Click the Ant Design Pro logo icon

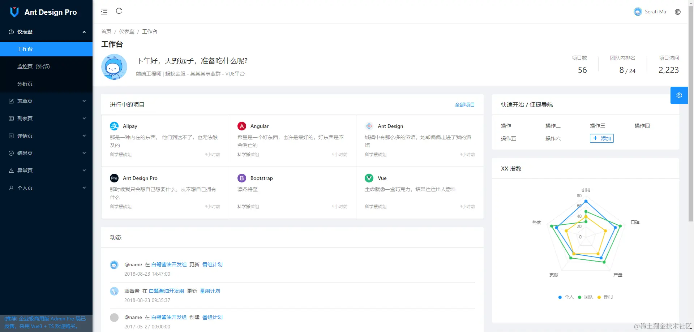pyautogui.click(x=14, y=12)
